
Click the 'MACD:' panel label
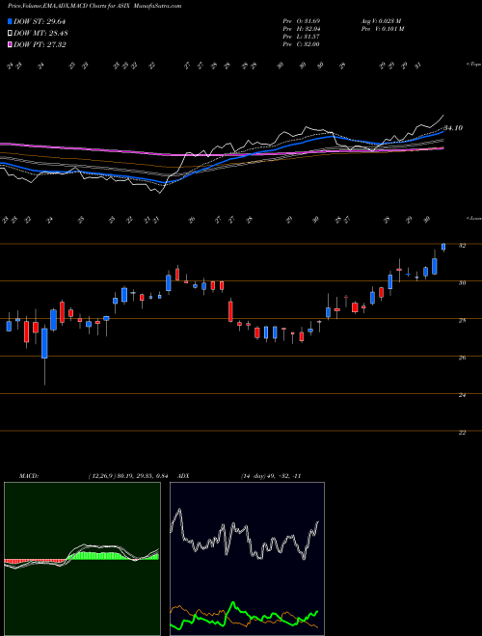tap(28, 476)
